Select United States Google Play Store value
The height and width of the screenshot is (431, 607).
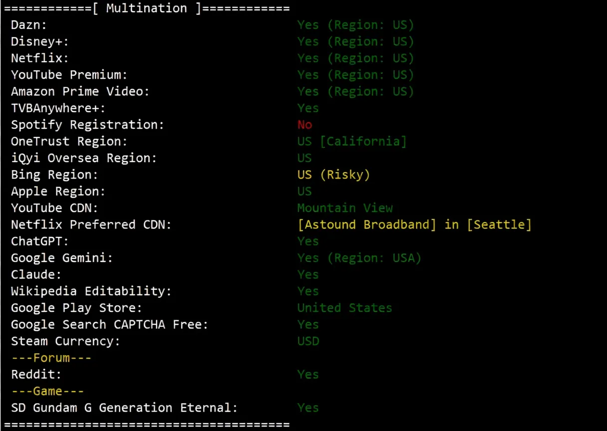coord(344,308)
